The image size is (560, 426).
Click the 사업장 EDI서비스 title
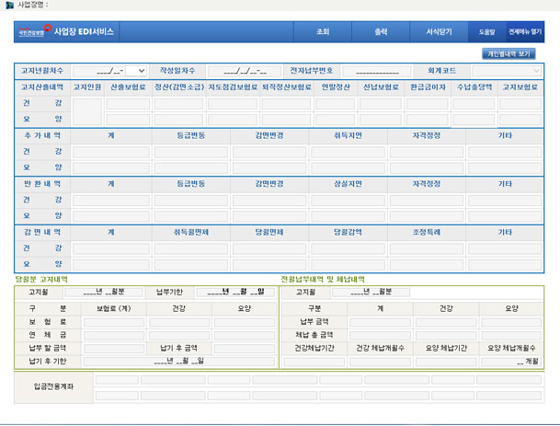[x=84, y=32]
